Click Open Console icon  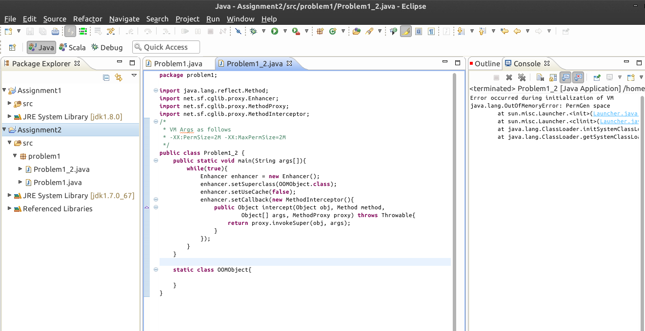(x=630, y=77)
